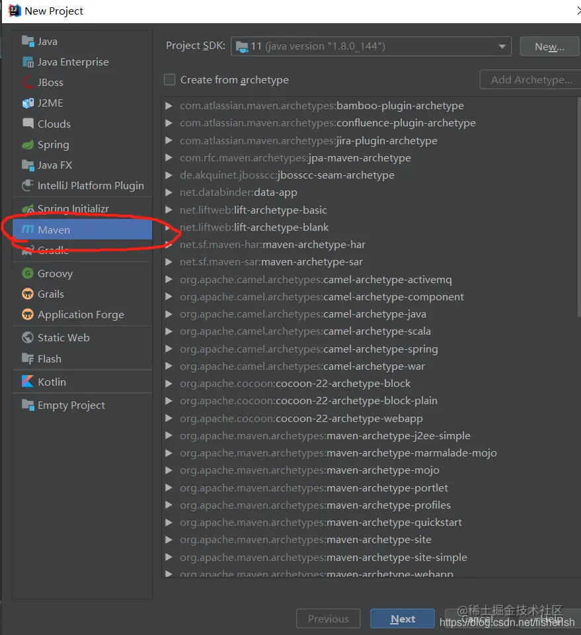Click the archetype list scrollbar

[578, 206]
